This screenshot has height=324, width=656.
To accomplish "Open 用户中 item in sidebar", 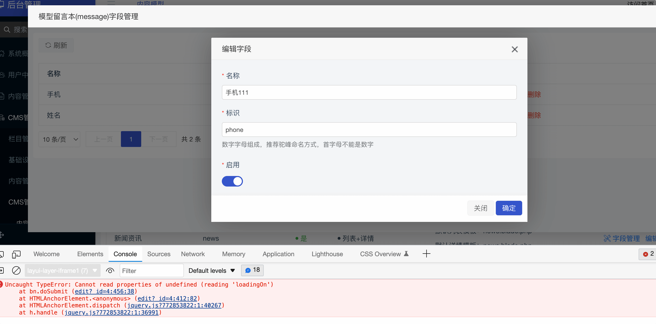I will [x=14, y=75].
